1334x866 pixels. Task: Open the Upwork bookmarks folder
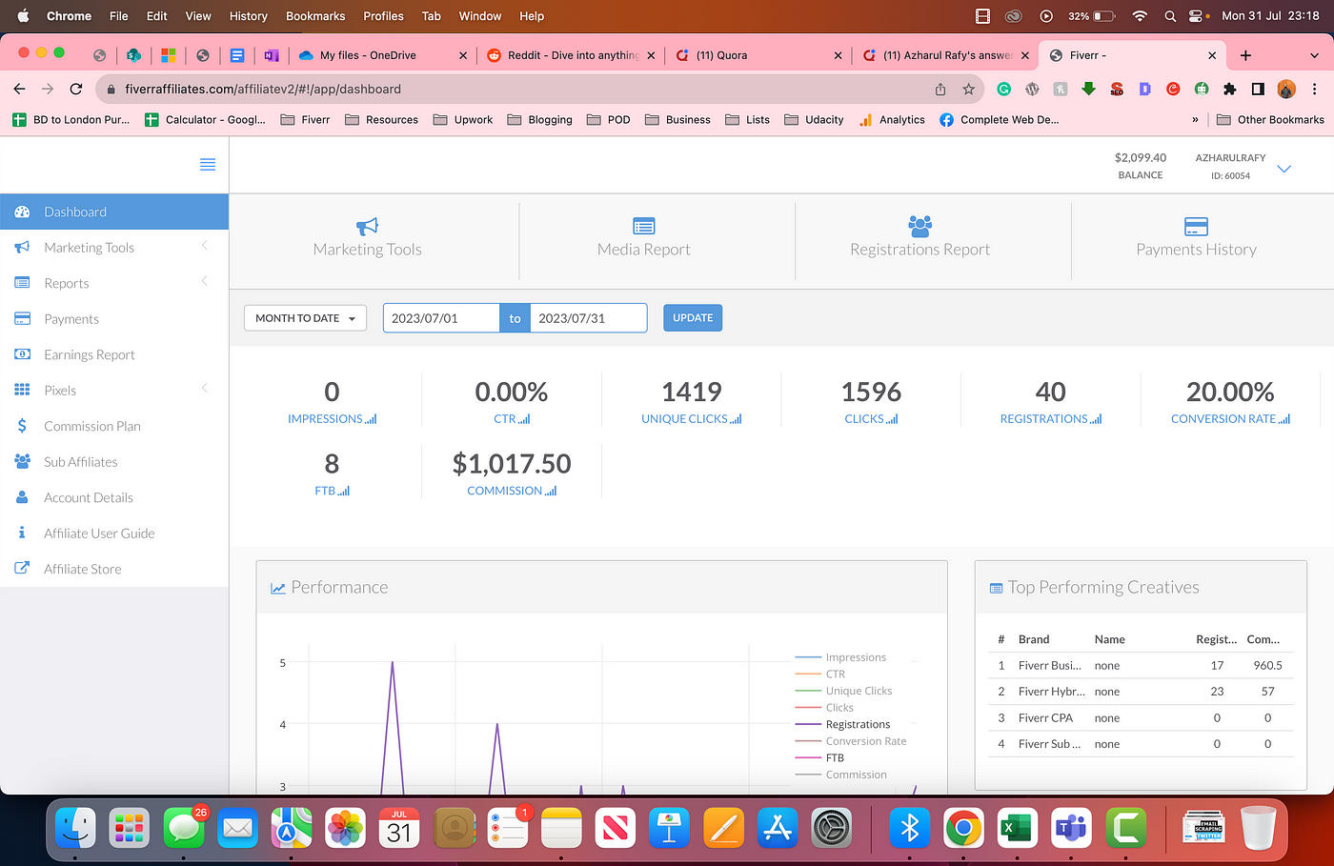tap(463, 120)
